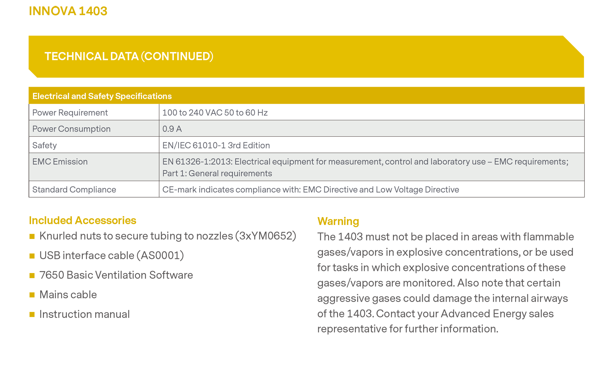
Task: Select the 7650 Basic Ventilation Software item
Action: (x=116, y=275)
